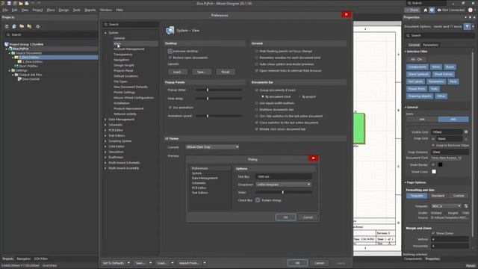Open the UI Theme Current dropdown
478x269 pixels.
point(212,147)
